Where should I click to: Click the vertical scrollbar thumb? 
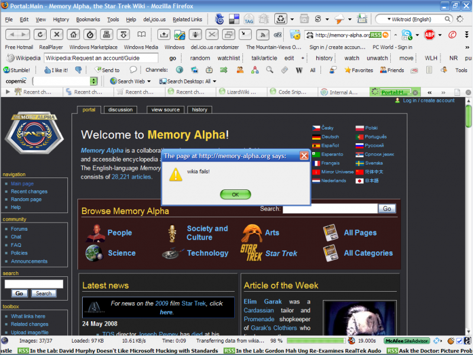[468, 117]
